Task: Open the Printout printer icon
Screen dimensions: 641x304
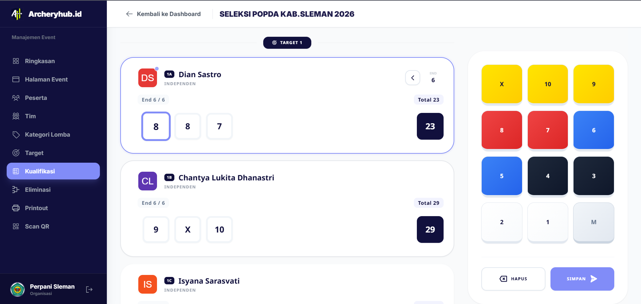Action: [16, 208]
